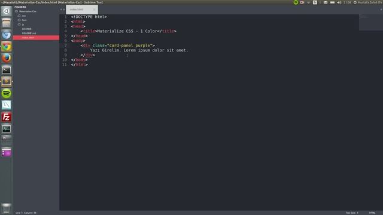Click the Line/Column status text
Image resolution: width=383 pixels, height=215 pixels.
26,213
